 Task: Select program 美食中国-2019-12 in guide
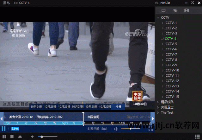coord(21,117)
